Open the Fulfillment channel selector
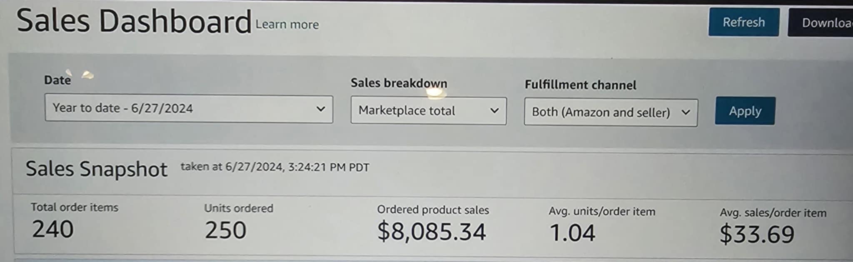The height and width of the screenshot is (262, 853). [611, 112]
